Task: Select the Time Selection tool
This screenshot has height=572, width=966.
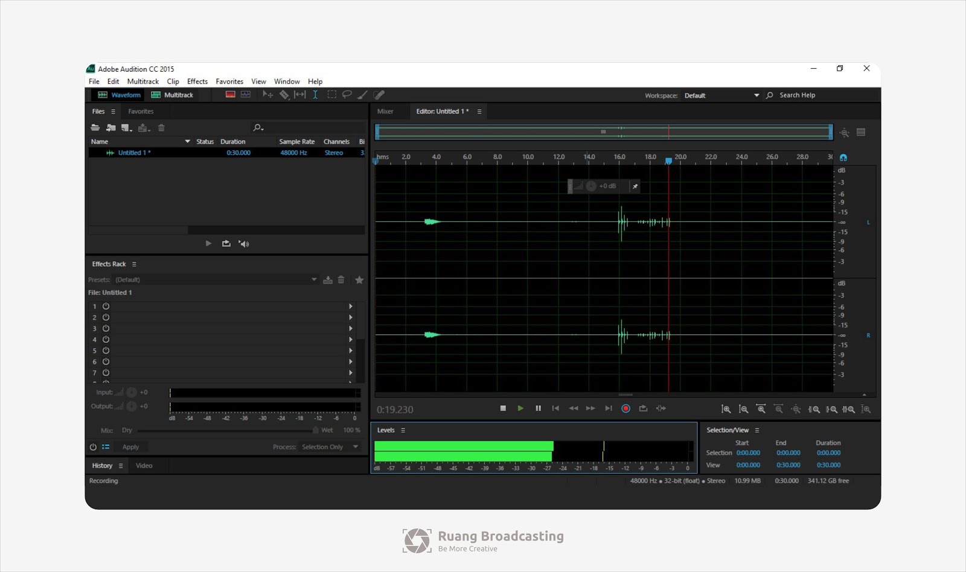Action: (315, 95)
